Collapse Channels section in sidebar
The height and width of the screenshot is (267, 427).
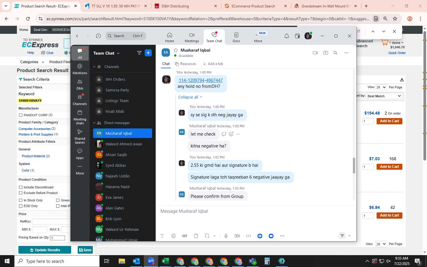pyautogui.click(x=94, y=67)
